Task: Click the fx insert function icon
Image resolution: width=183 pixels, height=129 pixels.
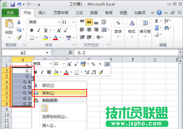Action: click(70, 52)
